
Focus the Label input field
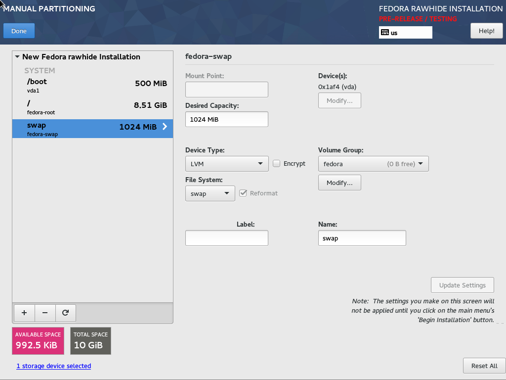227,238
